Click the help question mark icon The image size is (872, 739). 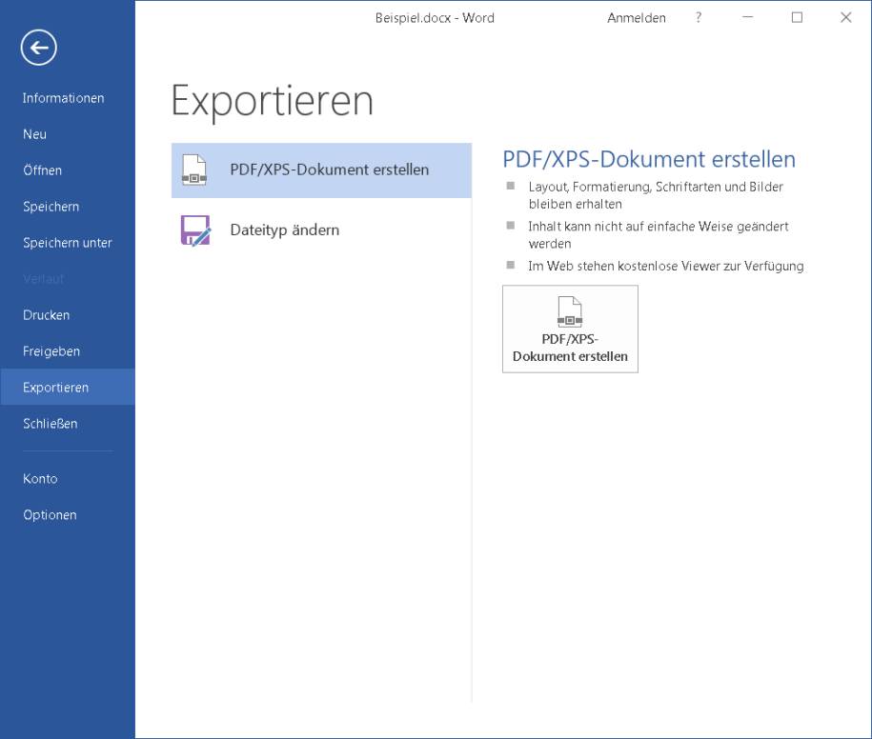699,18
